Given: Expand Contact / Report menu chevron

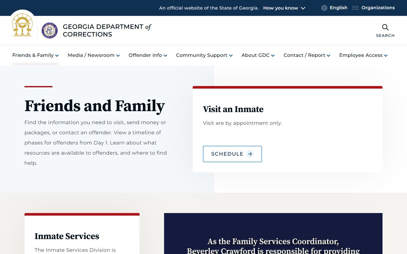Looking at the screenshot, I should 328,56.
